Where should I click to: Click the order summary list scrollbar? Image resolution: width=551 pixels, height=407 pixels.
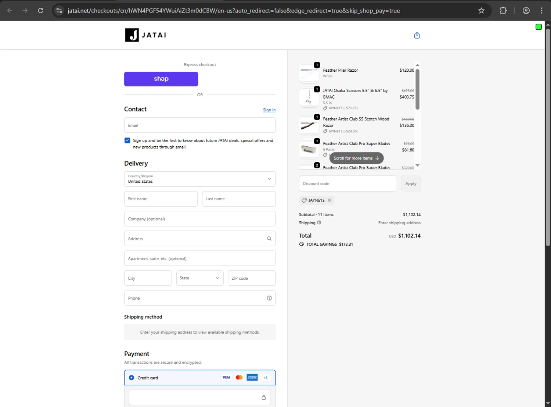click(417, 89)
